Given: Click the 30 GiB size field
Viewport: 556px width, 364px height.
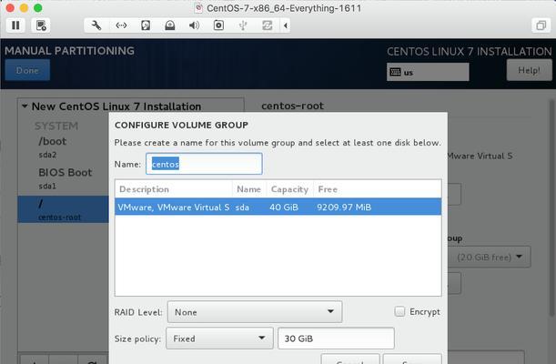Looking at the screenshot, I should click(x=336, y=339).
